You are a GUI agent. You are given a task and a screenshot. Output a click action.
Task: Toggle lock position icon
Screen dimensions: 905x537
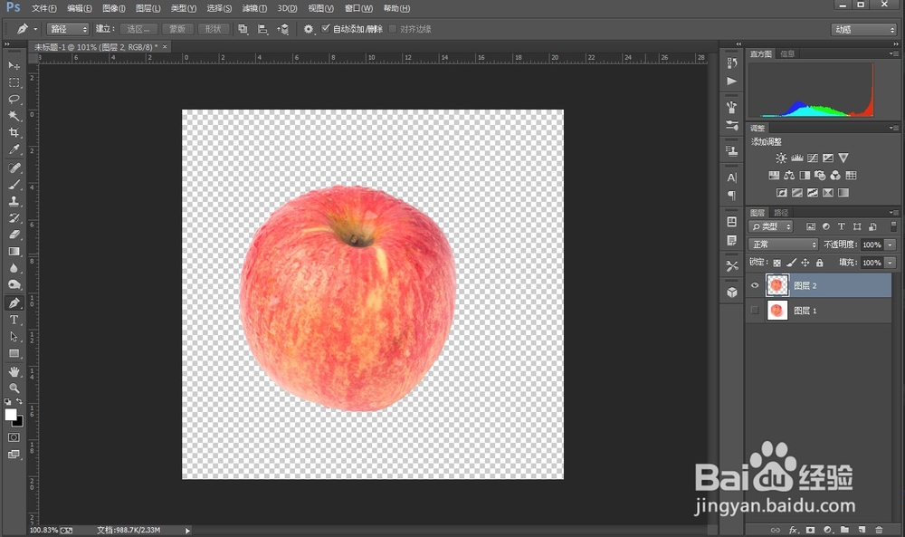coord(805,263)
